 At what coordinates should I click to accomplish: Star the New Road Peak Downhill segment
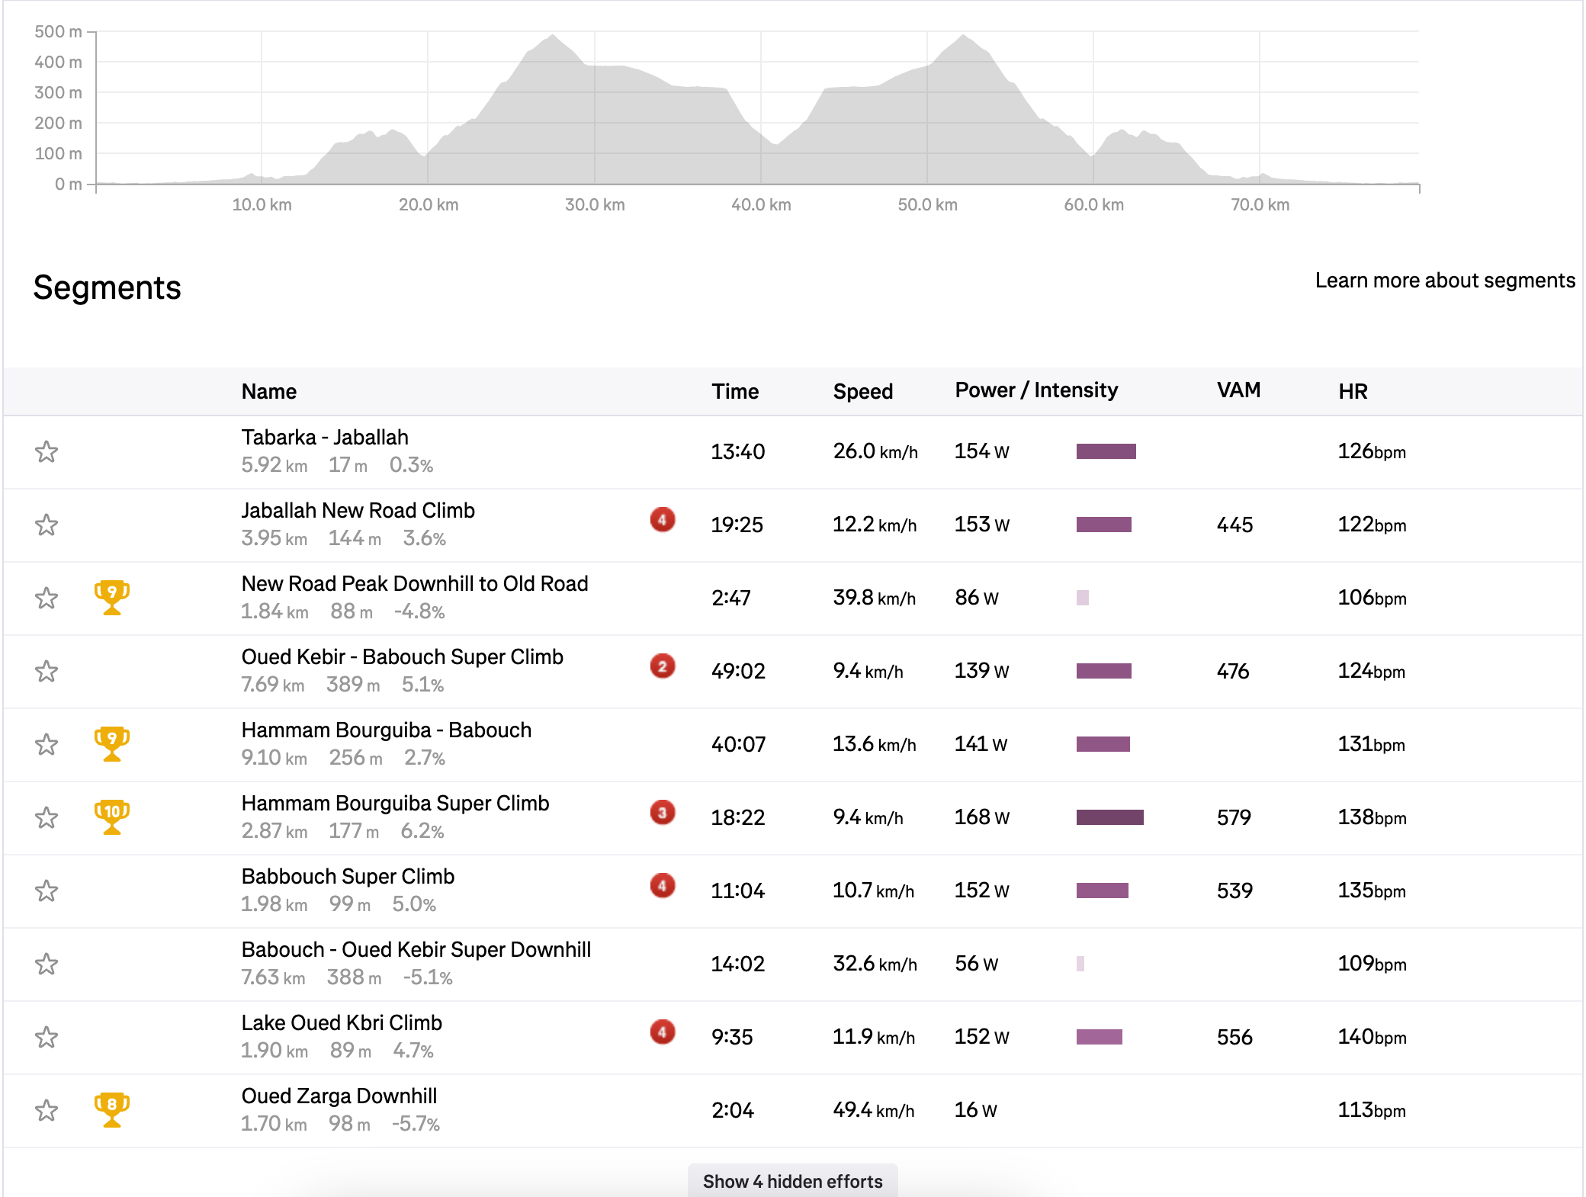tap(47, 598)
